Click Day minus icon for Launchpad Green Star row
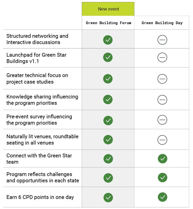The width and height of the screenshot is (193, 209). tap(162, 57)
